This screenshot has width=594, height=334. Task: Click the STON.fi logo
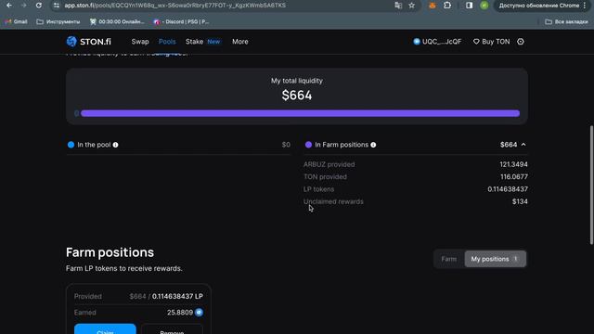(x=89, y=42)
